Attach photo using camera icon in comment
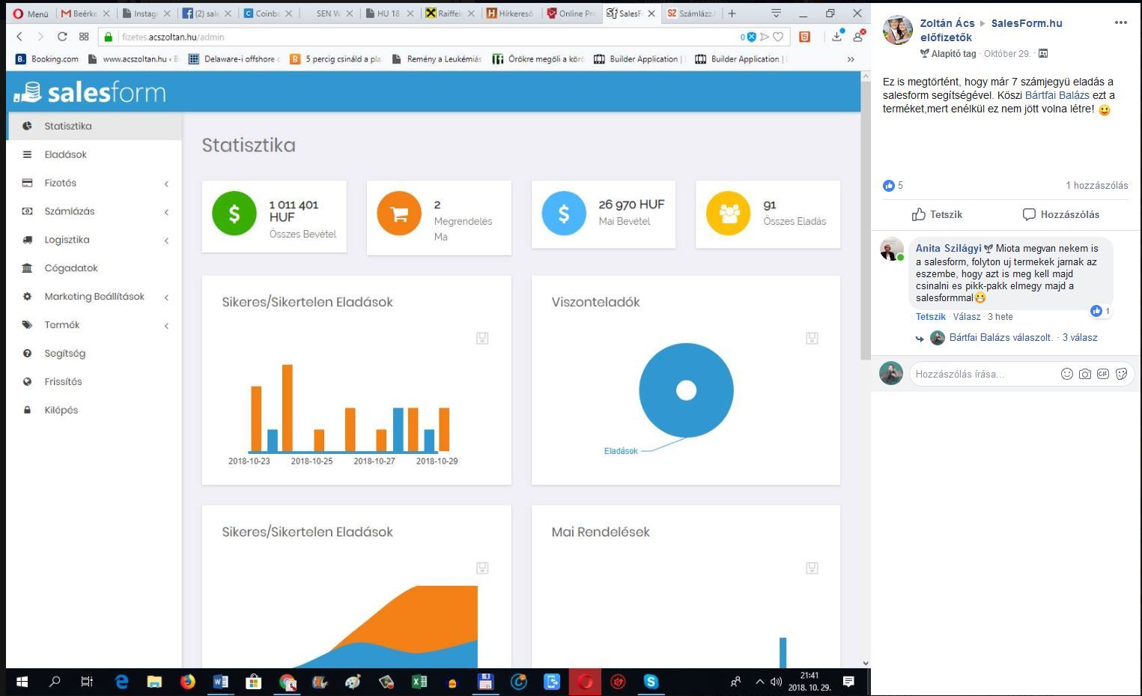 (1084, 374)
